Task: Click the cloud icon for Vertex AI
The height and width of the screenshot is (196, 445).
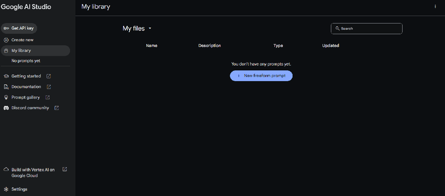Action: [6, 169]
